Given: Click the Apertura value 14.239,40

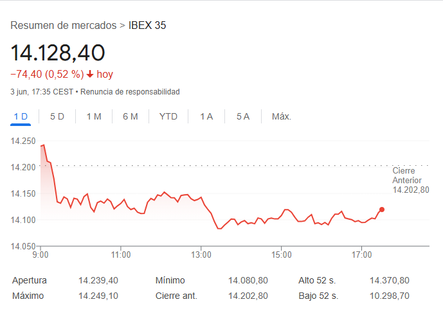Looking at the screenshot, I should pos(98,281).
